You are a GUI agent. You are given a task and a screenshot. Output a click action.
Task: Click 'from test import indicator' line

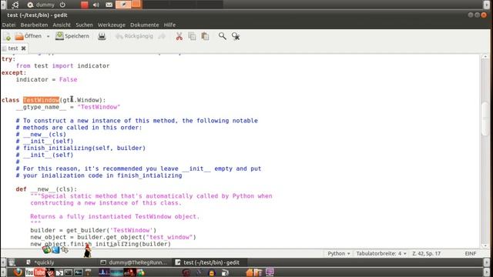63,65
